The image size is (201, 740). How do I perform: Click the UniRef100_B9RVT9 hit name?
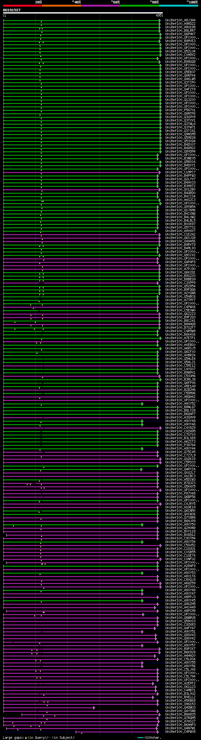pyautogui.click(x=180, y=245)
